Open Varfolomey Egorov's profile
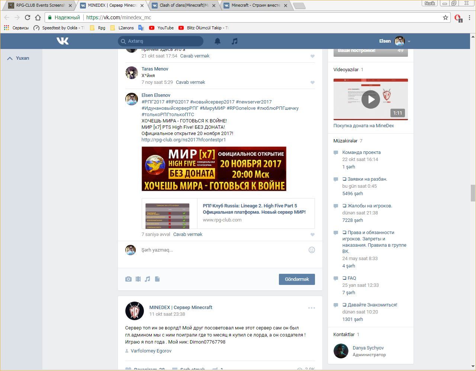The height and width of the screenshot is (371, 476). click(x=151, y=351)
